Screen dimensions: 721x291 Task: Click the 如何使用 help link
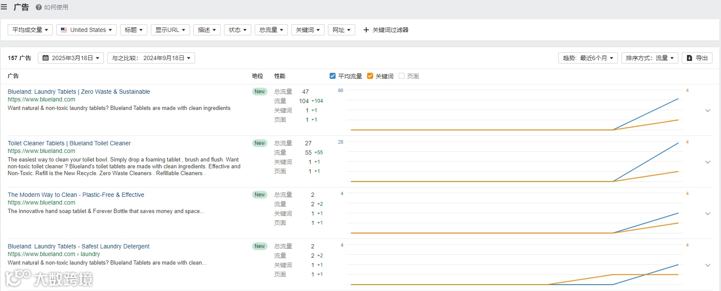pyautogui.click(x=56, y=7)
